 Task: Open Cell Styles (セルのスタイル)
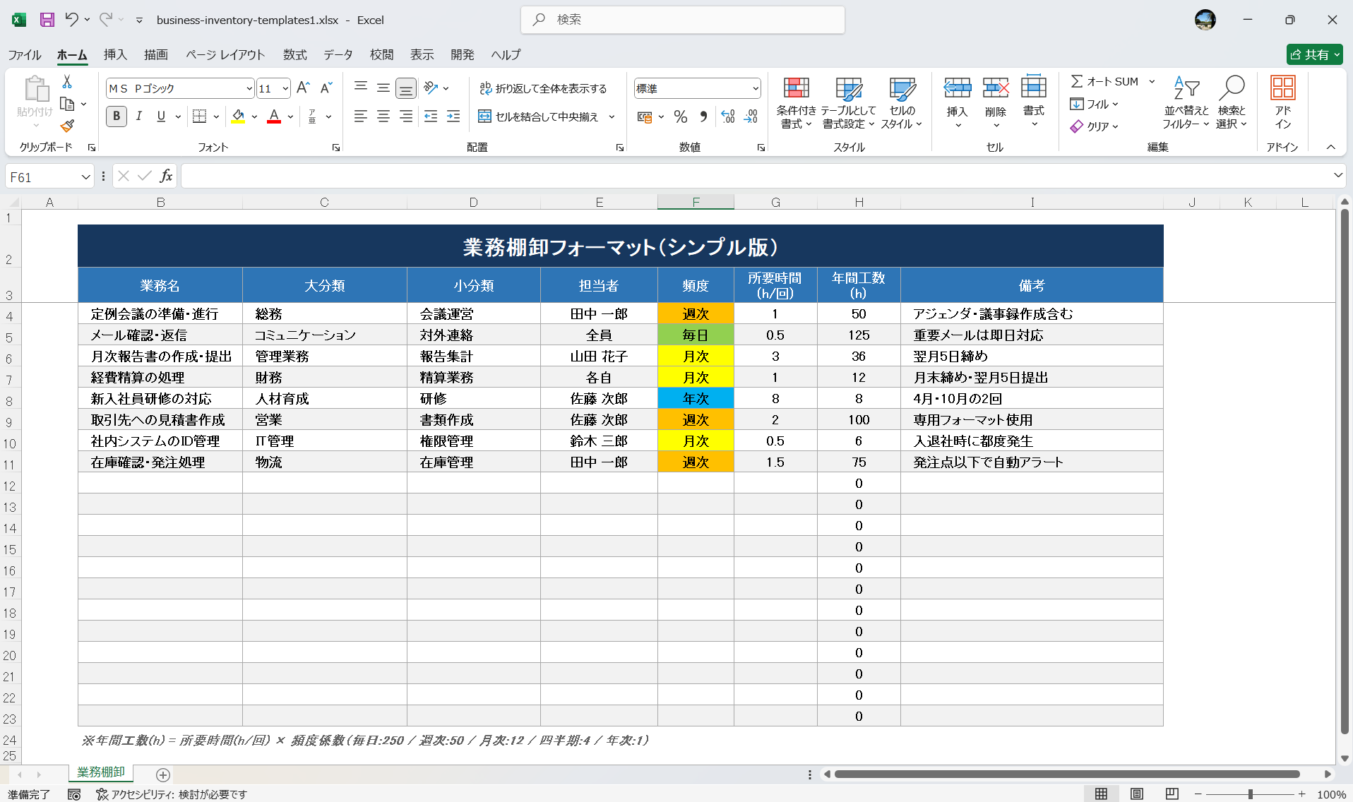(902, 103)
